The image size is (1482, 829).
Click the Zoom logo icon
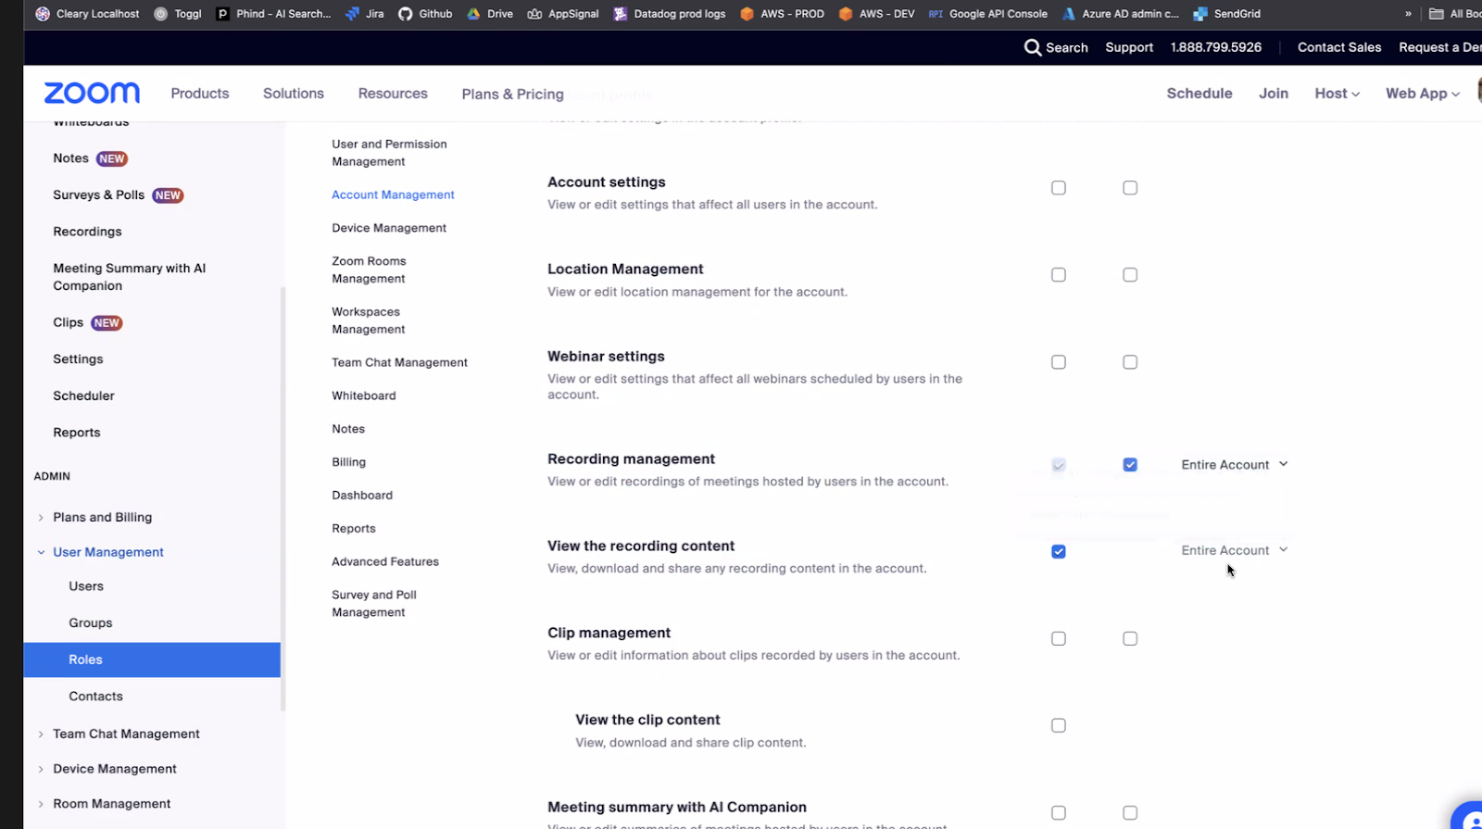click(x=92, y=93)
